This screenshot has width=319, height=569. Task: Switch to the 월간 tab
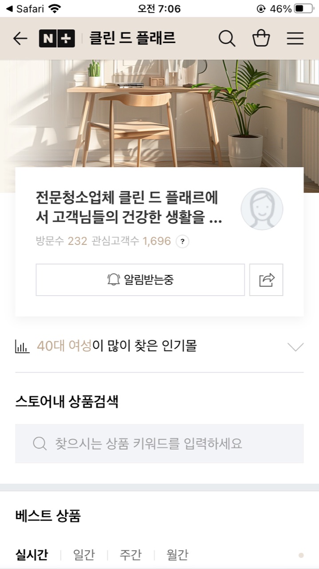click(177, 555)
